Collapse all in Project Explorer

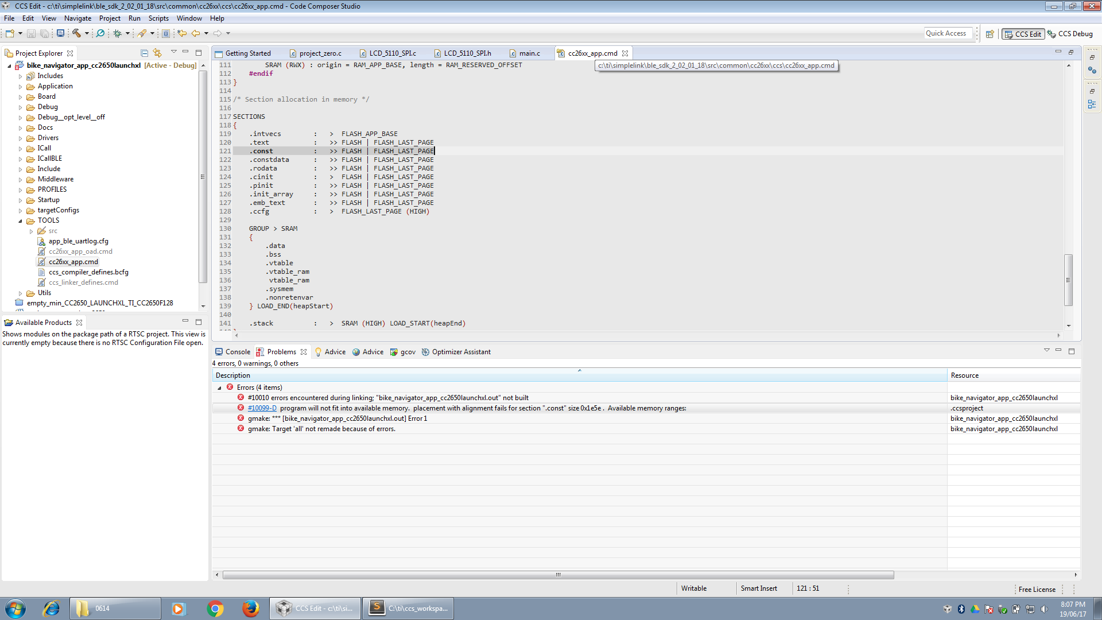pos(145,53)
